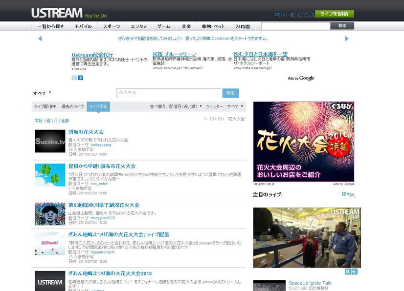
Task: Click the featured live video player
Action: [x=307, y=237]
